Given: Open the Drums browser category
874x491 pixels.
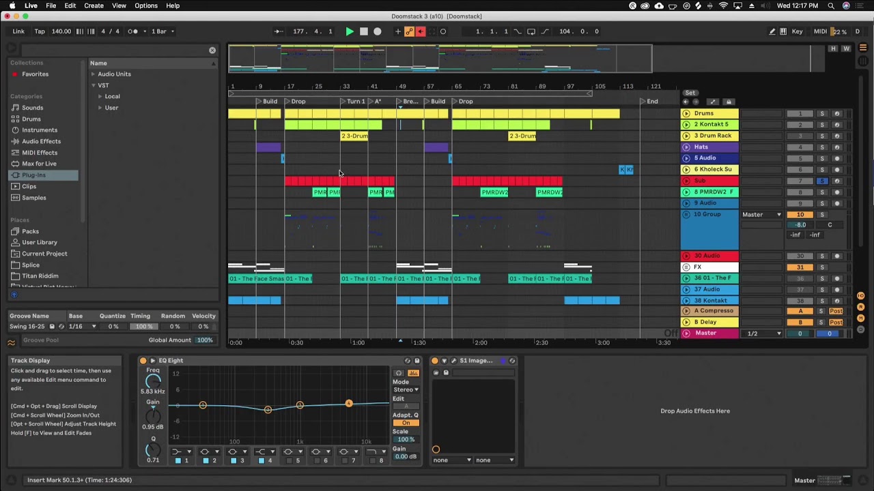Looking at the screenshot, I should click(31, 119).
